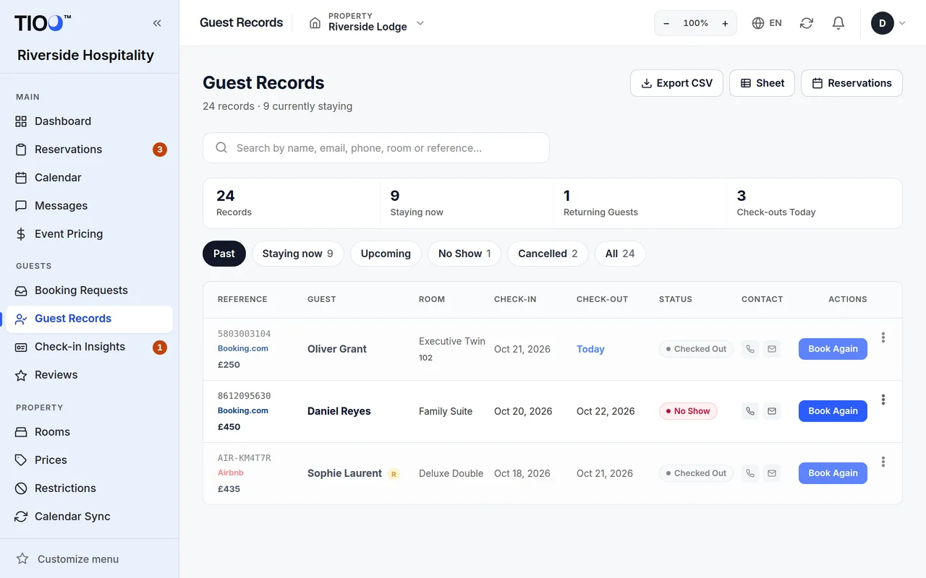This screenshot has height=578, width=926.
Task: Click the Reservations button near the title
Action: [851, 83]
